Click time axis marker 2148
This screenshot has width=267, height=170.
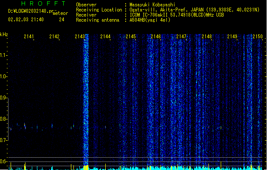[x=207, y=37]
